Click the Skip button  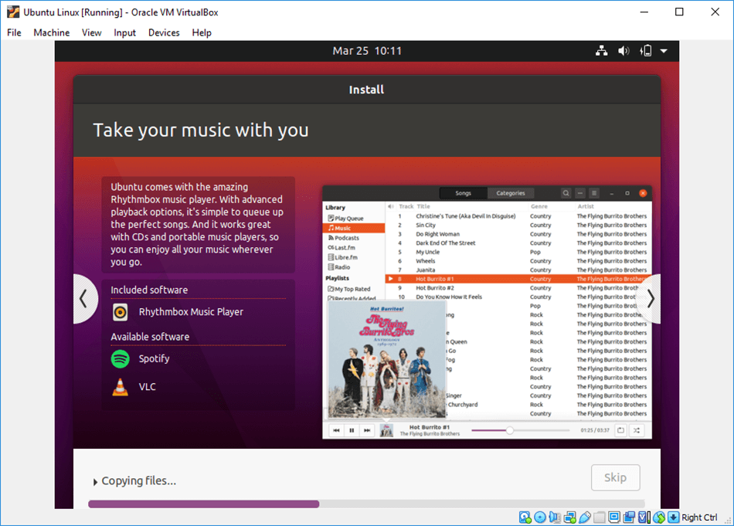point(615,477)
